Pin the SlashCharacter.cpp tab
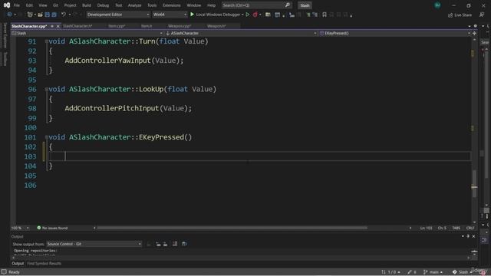Image resolution: width=491 pixels, height=276 pixels. (52, 26)
